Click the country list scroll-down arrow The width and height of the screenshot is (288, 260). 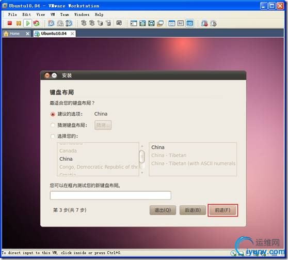pos(142,173)
